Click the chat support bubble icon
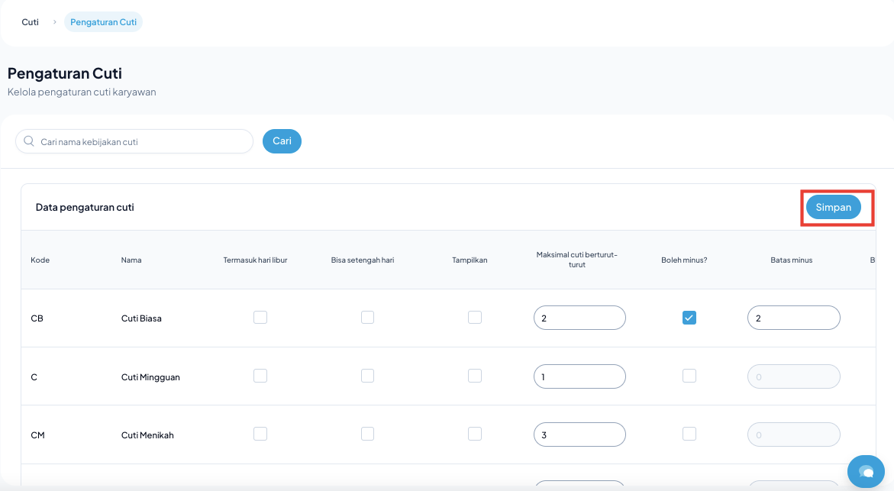Image resolution: width=894 pixels, height=491 pixels. coord(865,470)
